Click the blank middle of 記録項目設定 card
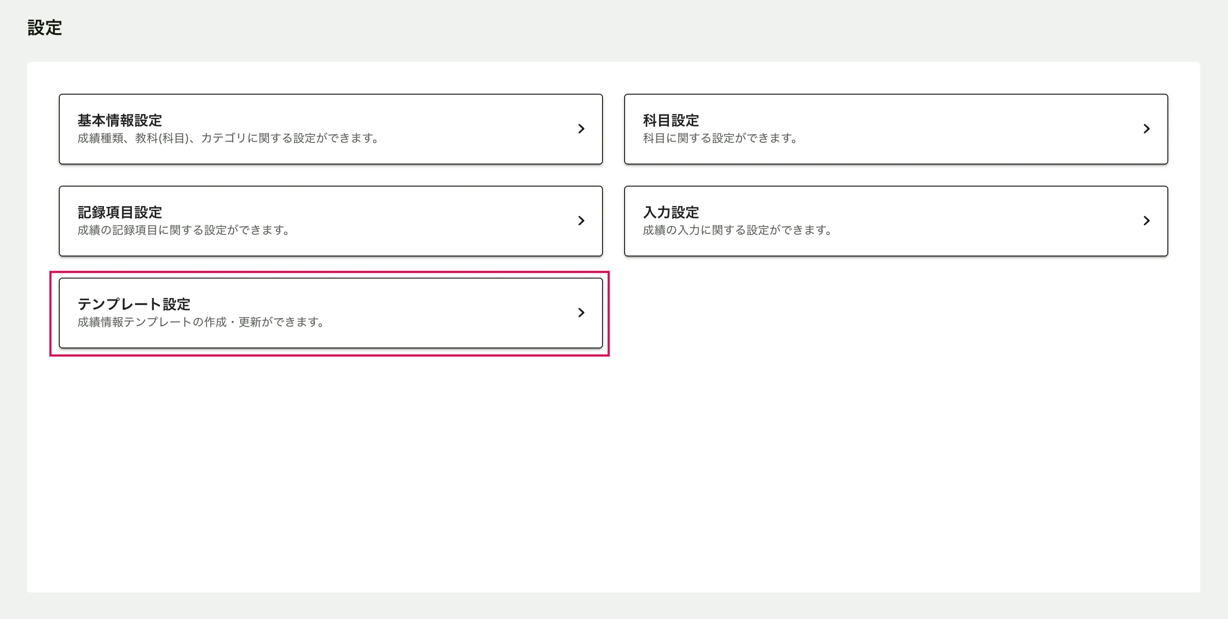 429,221
